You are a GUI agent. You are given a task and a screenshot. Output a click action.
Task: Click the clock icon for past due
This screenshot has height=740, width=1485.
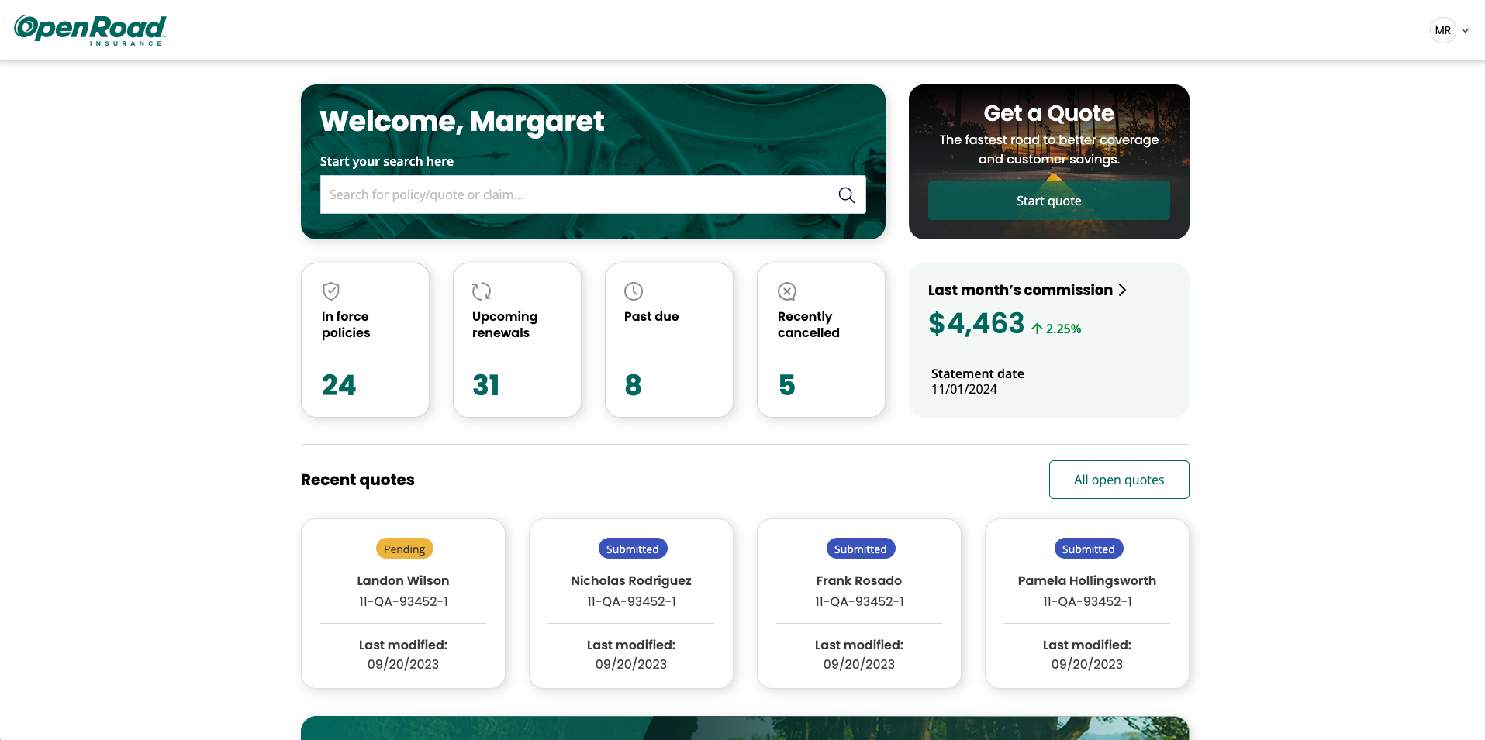click(x=634, y=291)
